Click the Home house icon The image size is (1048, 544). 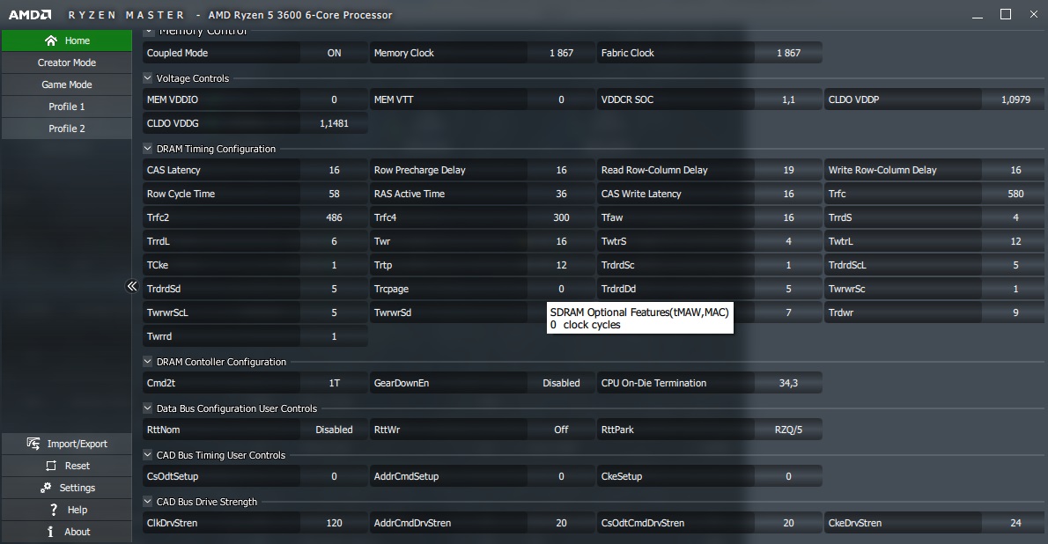[x=51, y=40]
